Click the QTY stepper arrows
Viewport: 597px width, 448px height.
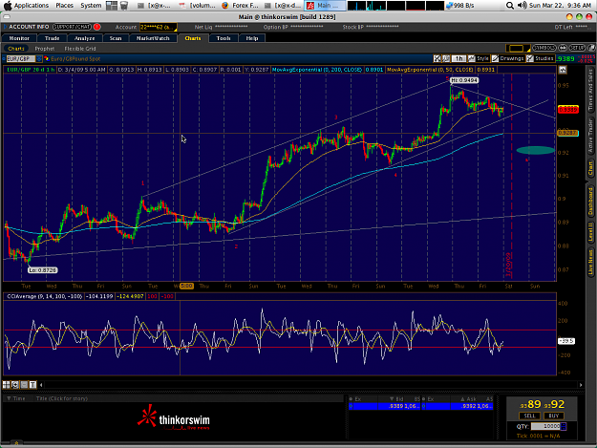(564, 426)
